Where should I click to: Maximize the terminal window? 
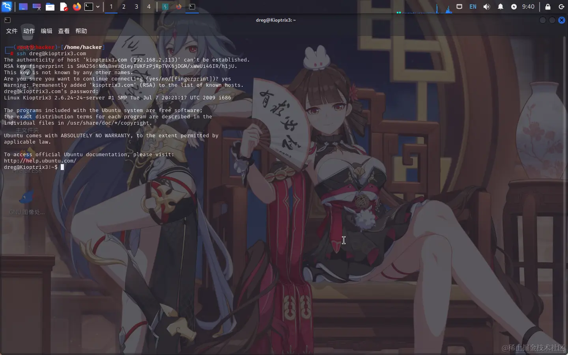(x=552, y=20)
